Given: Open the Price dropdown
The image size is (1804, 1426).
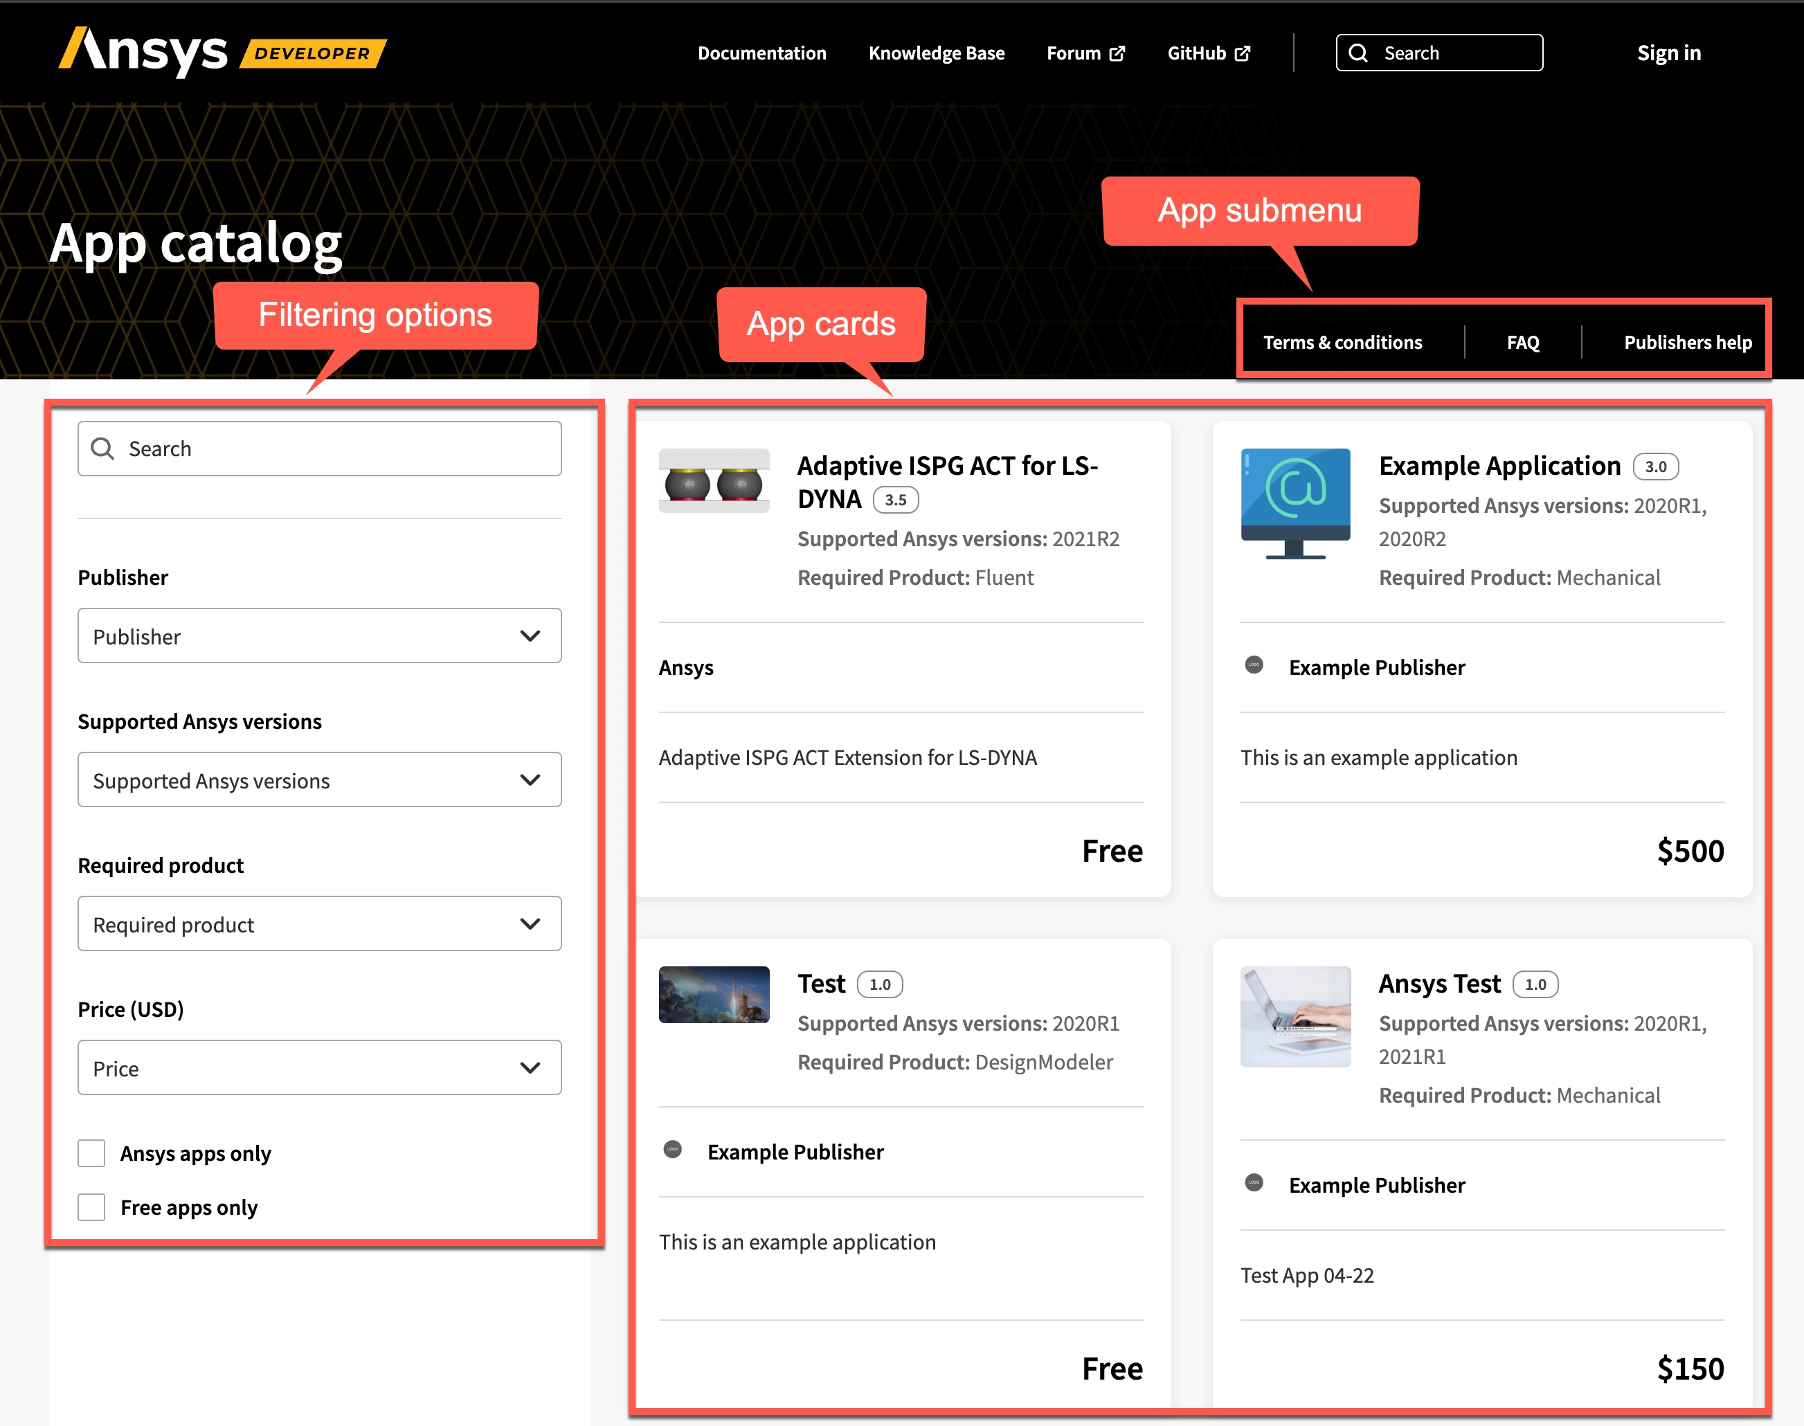Looking at the screenshot, I should coord(320,1068).
